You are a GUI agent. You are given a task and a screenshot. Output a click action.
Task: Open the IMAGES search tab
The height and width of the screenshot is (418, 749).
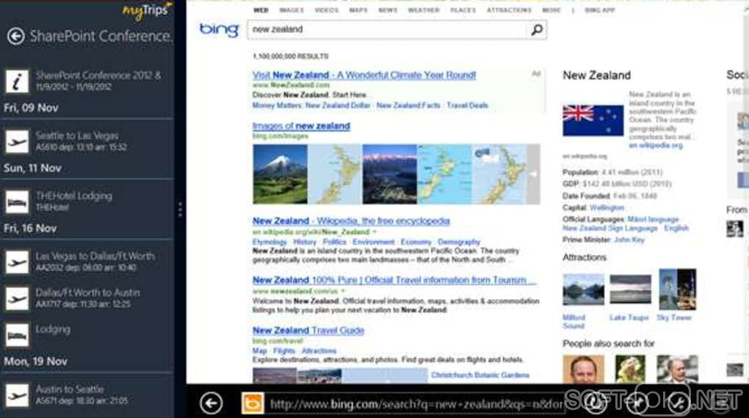point(292,10)
